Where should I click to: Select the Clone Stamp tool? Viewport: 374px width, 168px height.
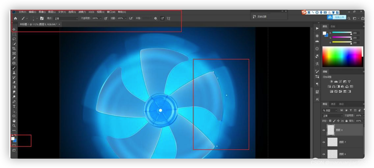pyautogui.click(x=14, y=73)
